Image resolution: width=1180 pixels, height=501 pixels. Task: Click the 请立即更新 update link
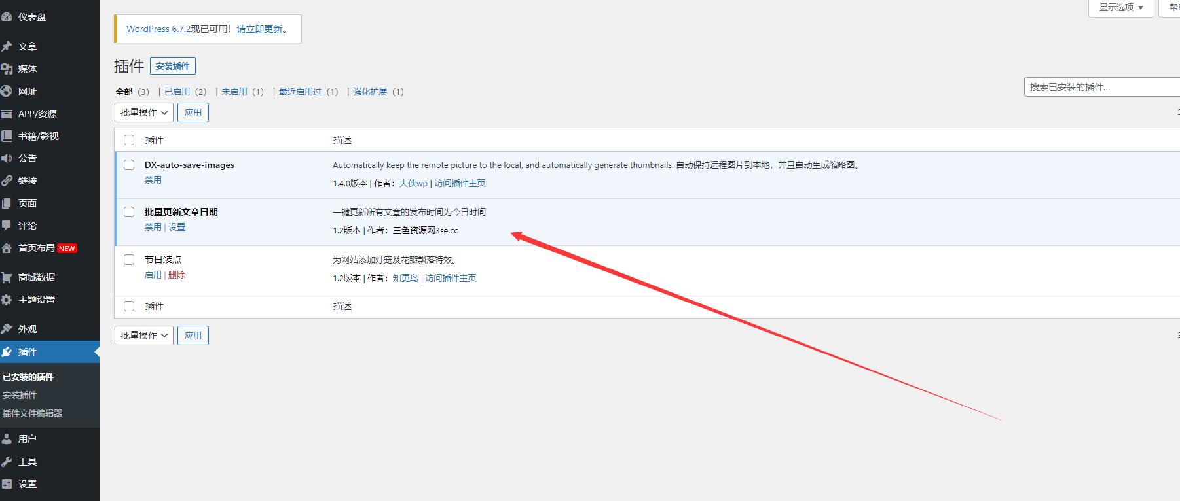259,29
